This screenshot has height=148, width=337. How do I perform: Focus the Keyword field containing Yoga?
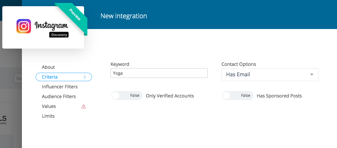tap(159, 73)
